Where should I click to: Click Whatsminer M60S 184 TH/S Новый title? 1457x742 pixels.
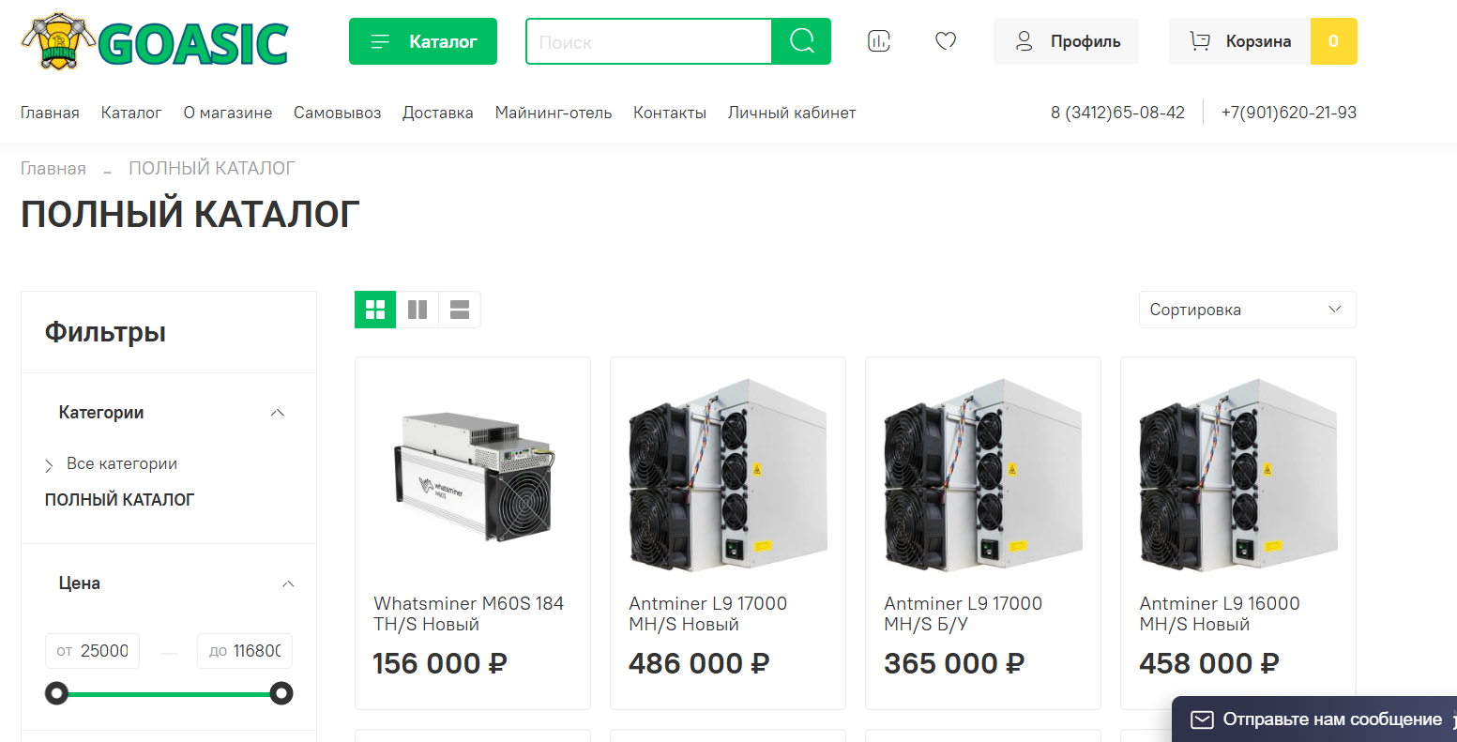(469, 613)
